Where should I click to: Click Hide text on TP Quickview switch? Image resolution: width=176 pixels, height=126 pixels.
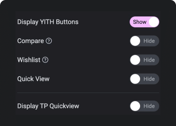click(x=149, y=106)
